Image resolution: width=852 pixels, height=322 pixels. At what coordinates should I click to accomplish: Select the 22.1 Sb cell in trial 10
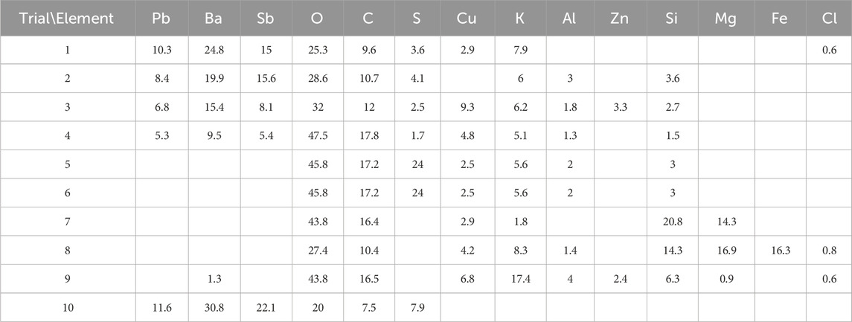pyautogui.click(x=266, y=307)
